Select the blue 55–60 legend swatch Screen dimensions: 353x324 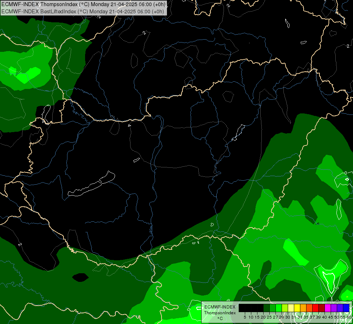click(346, 308)
